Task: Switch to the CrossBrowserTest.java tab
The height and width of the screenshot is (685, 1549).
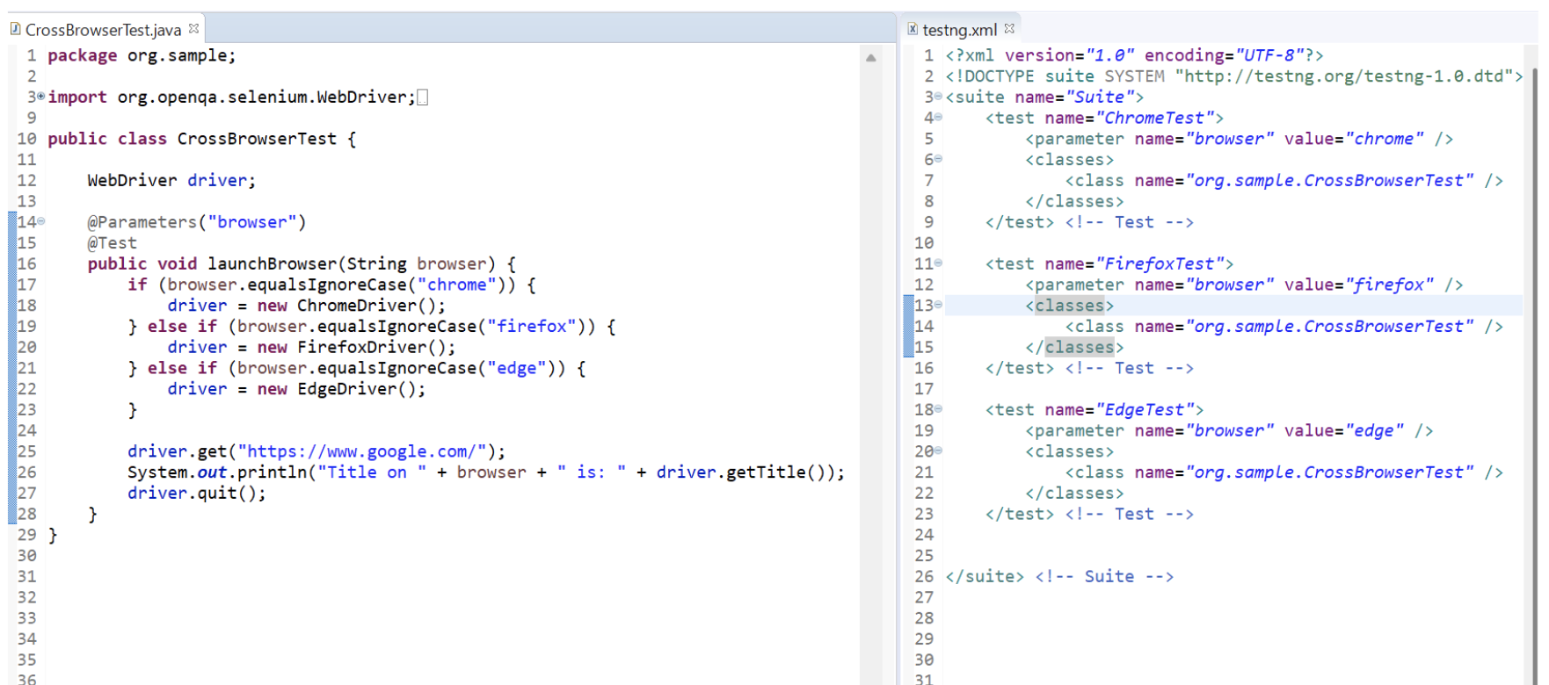Action: [x=102, y=30]
